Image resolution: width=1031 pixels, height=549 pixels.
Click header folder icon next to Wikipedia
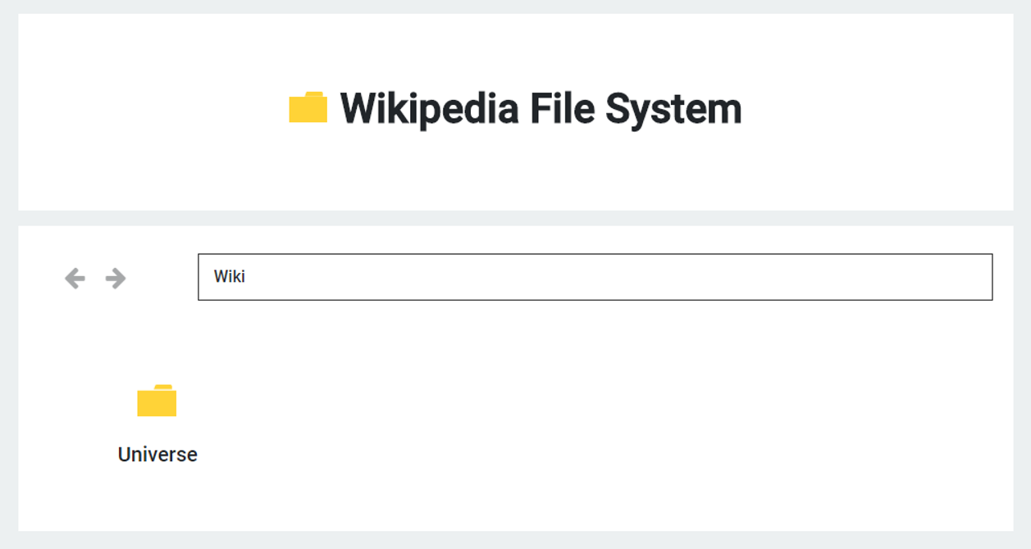tap(308, 108)
